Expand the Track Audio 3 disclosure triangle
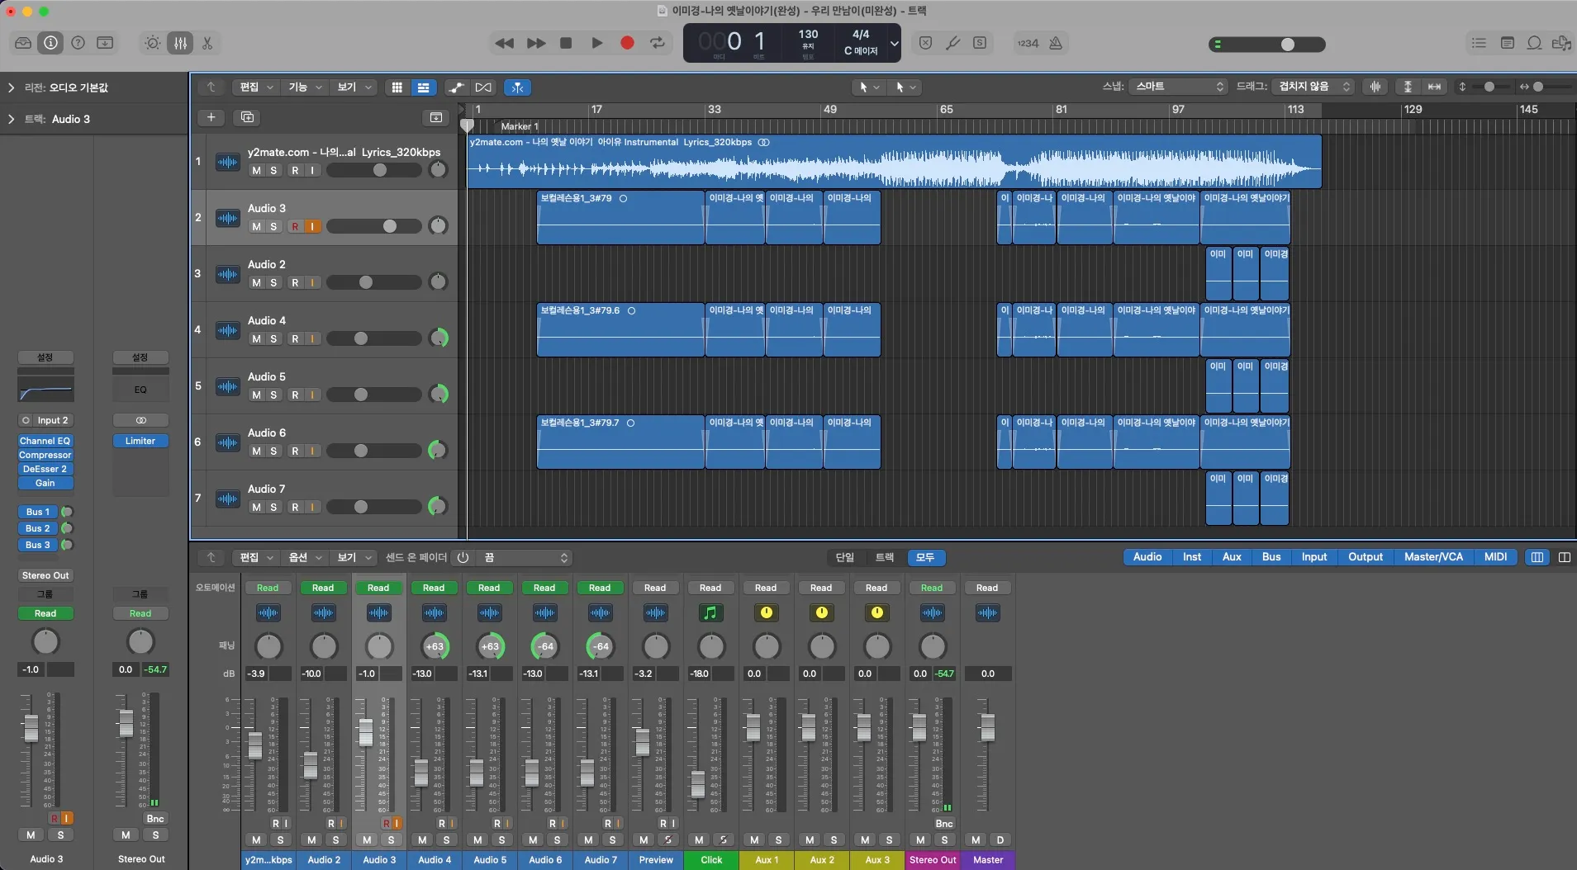 [x=11, y=119]
